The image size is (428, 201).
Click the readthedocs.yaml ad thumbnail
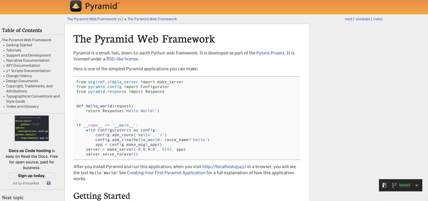pyautogui.click(x=32, y=128)
